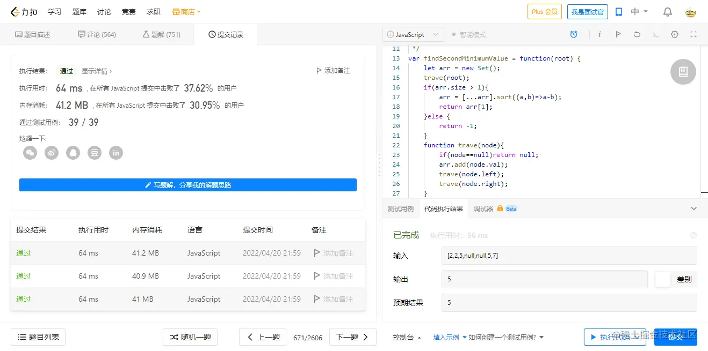Open the 中 language switch dropdown

[x=639, y=12]
